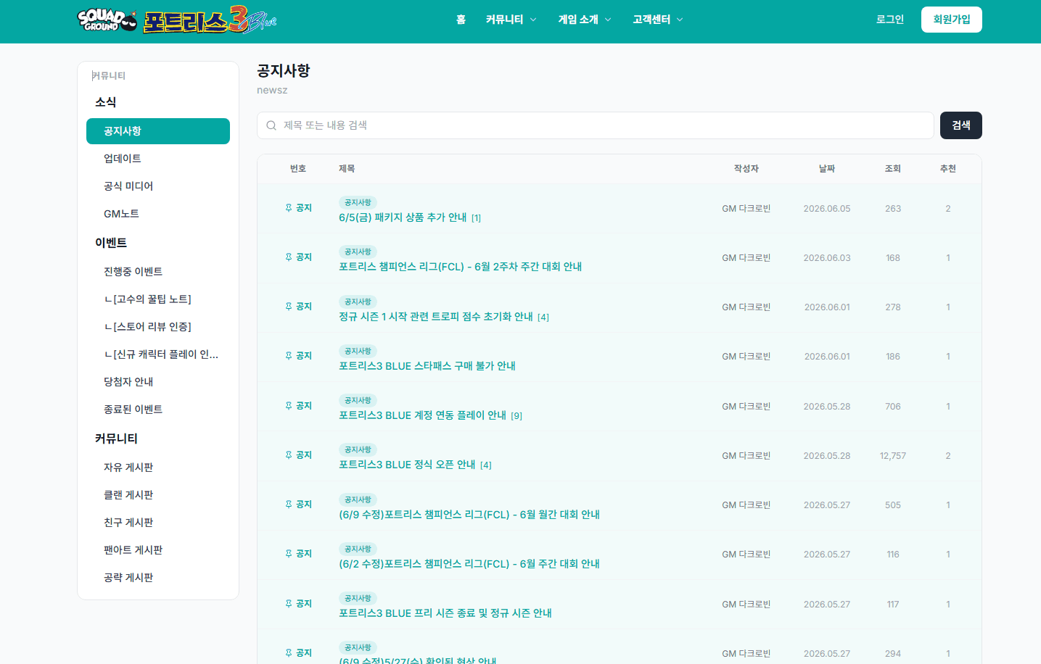Click GM 다크로빈 author on 2026.06.03 row
This screenshot has width=1041, height=664.
pos(746,258)
